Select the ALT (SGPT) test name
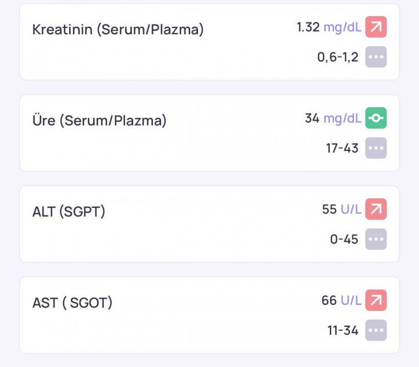This screenshot has height=367, width=419. coord(69,212)
